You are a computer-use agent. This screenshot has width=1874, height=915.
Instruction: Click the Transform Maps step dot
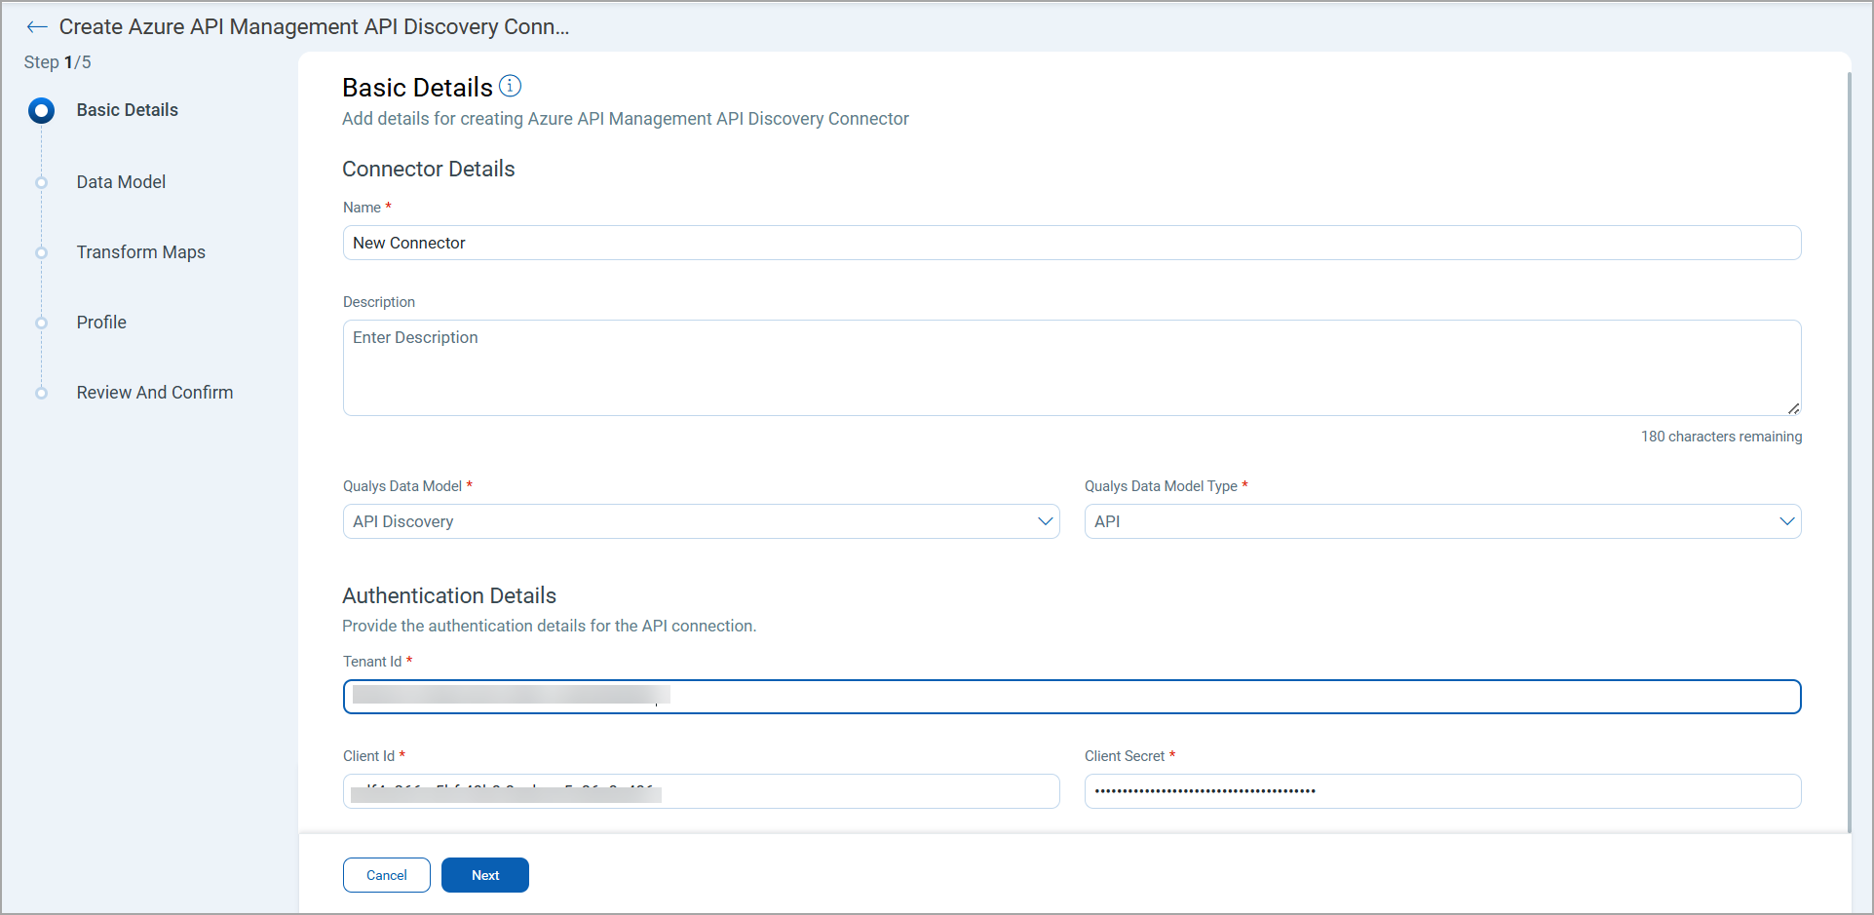coord(41,252)
